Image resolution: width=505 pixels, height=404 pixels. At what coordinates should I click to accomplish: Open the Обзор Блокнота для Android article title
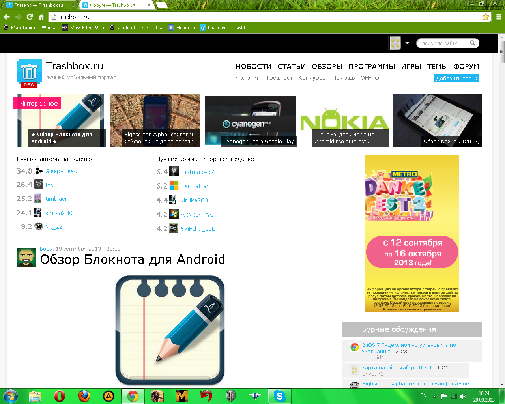[133, 259]
